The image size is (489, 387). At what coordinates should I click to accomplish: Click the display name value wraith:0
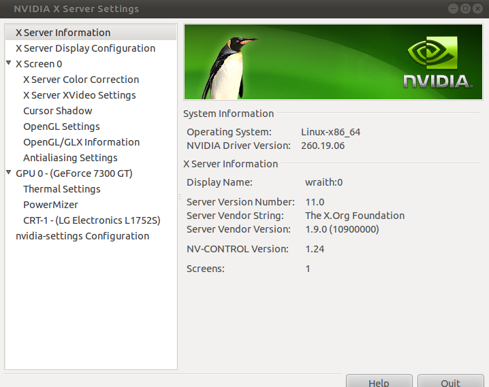[x=324, y=182]
